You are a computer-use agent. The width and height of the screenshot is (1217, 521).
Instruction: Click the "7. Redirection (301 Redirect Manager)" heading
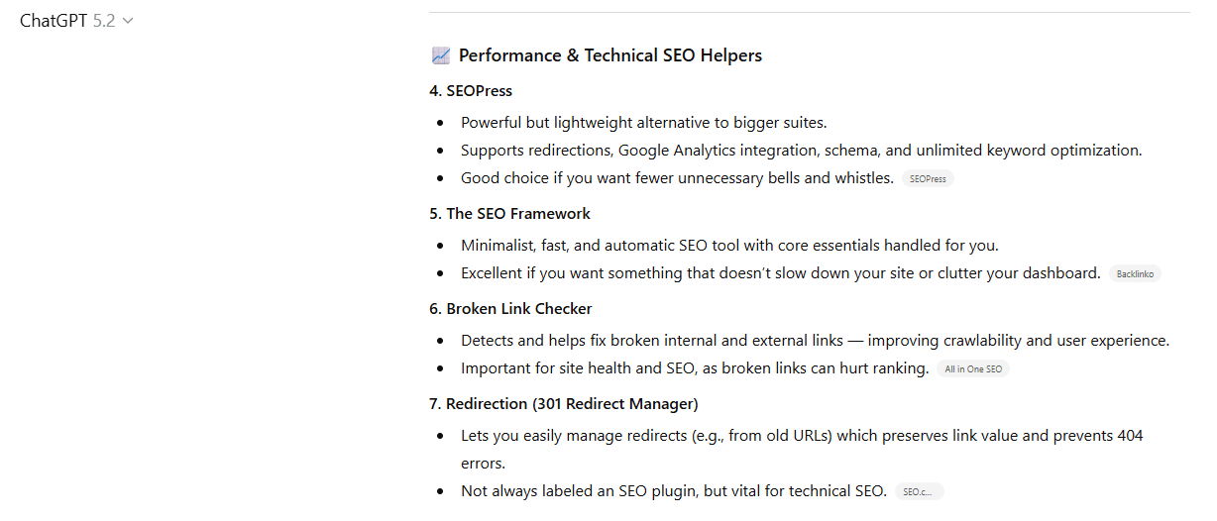(x=563, y=404)
